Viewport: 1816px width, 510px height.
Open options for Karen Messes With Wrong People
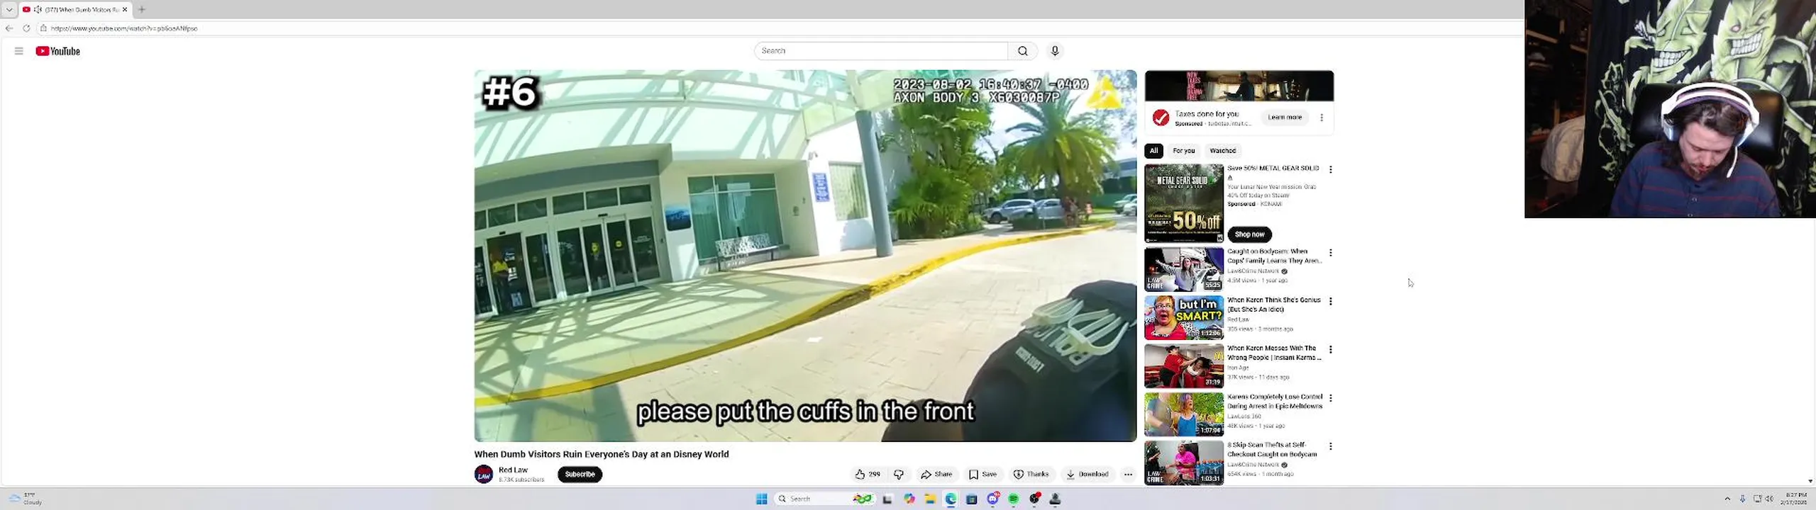pos(1331,349)
